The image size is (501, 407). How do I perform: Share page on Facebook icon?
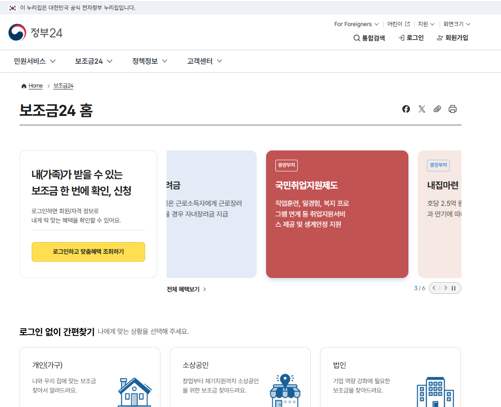[x=406, y=109]
